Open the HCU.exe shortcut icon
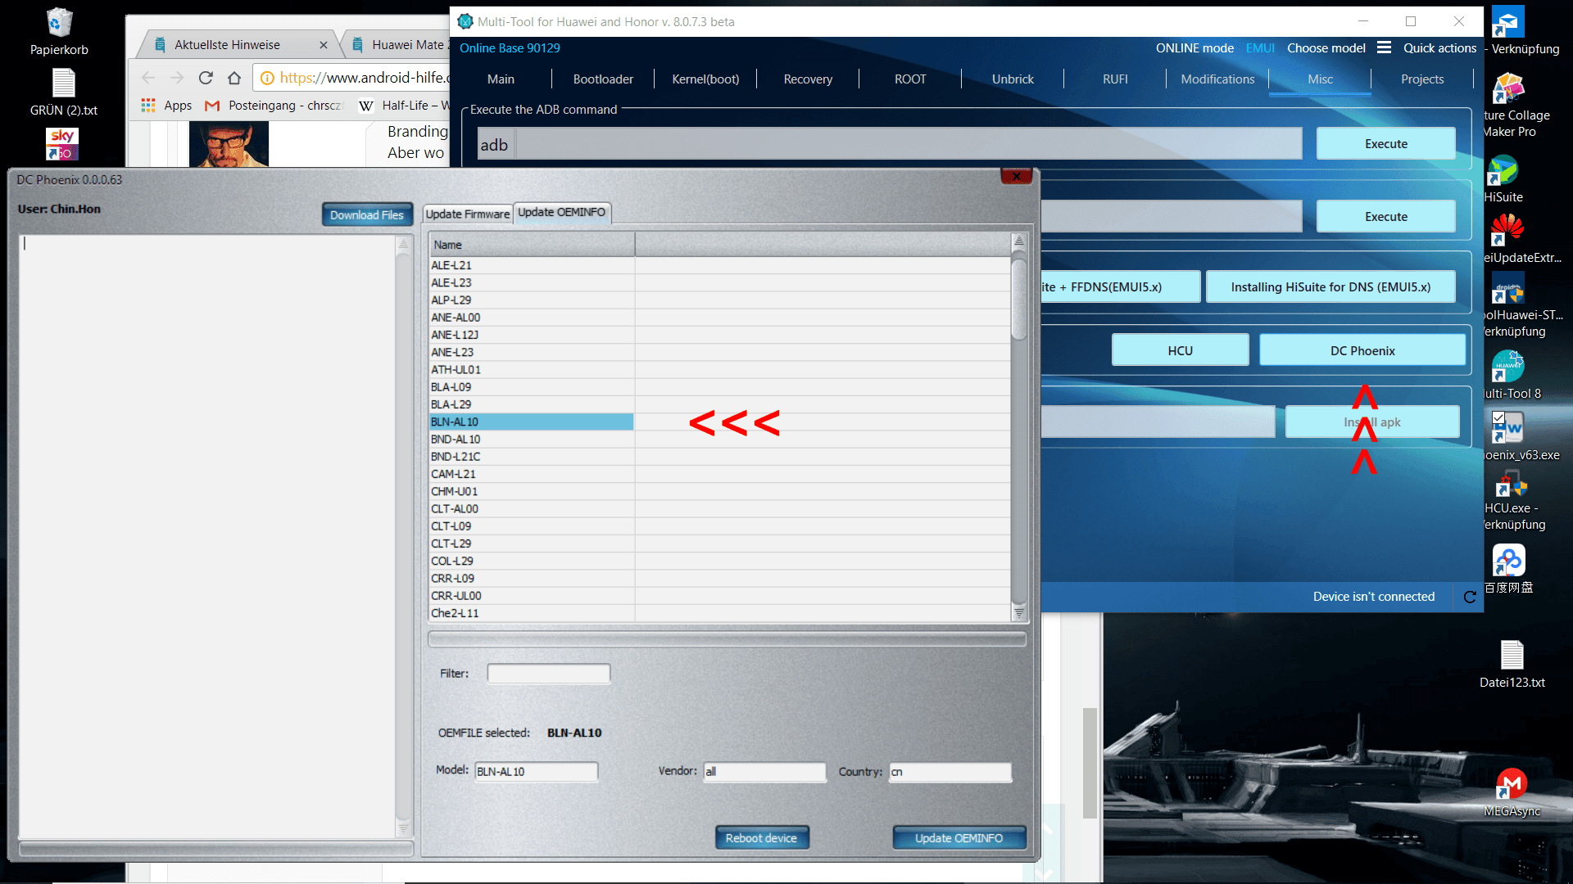This screenshot has height=884, width=1573. [x=1510, y=483]
